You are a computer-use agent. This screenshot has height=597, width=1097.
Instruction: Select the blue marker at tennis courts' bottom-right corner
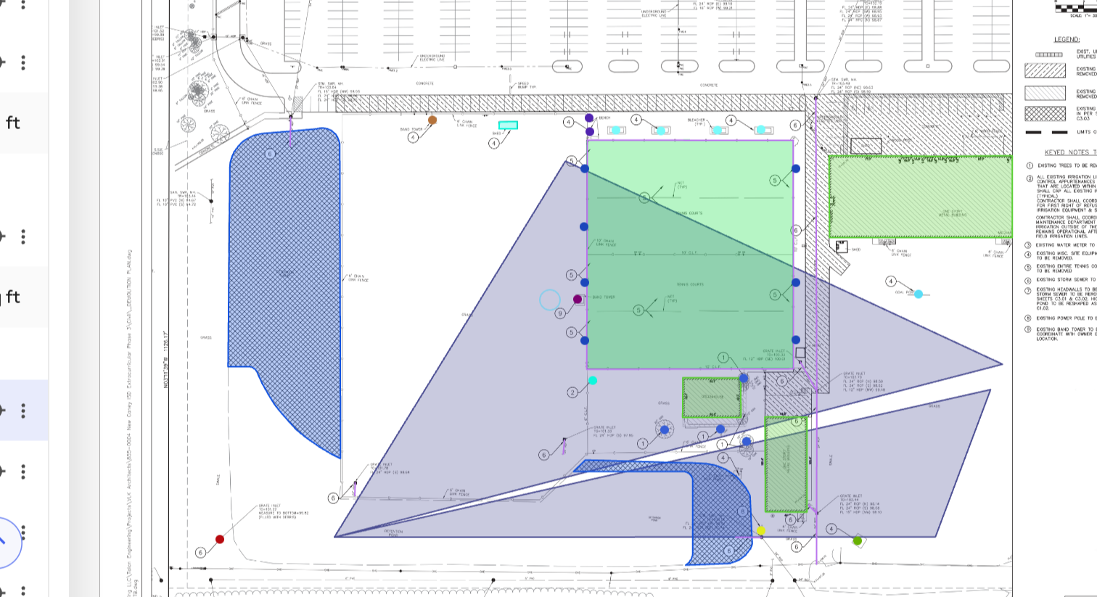coord(796,339)
